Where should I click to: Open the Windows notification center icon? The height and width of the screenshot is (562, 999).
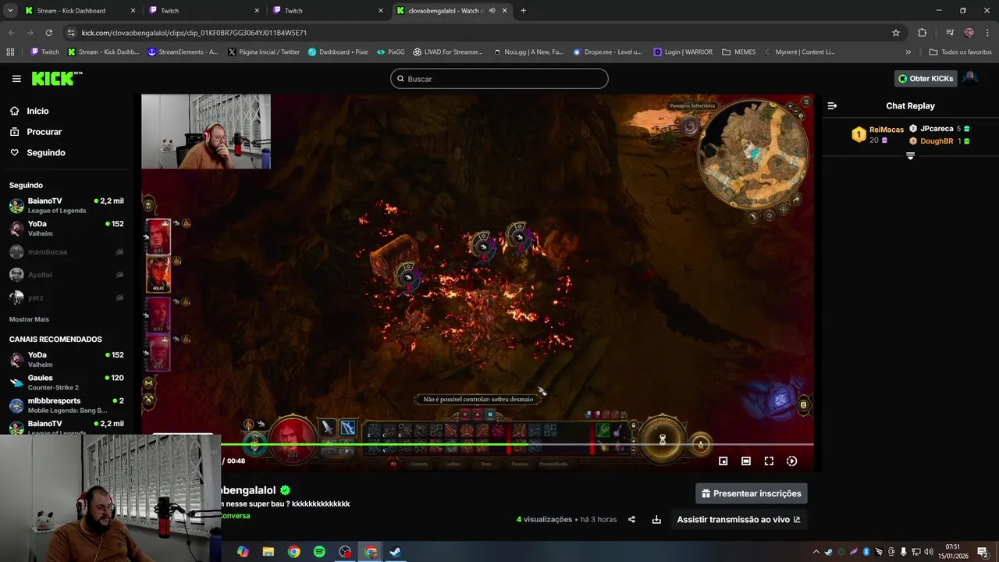click(x=983, y=552)
